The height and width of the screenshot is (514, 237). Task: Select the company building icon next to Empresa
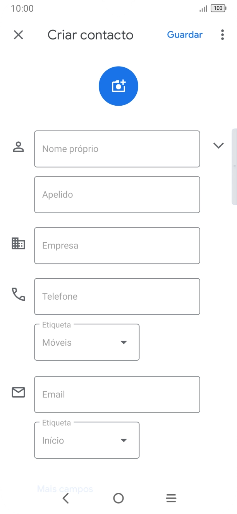[18, 244]
